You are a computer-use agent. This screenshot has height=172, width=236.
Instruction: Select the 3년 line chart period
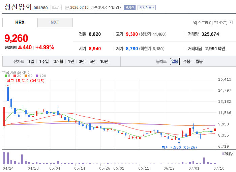(x=82, y=61)
